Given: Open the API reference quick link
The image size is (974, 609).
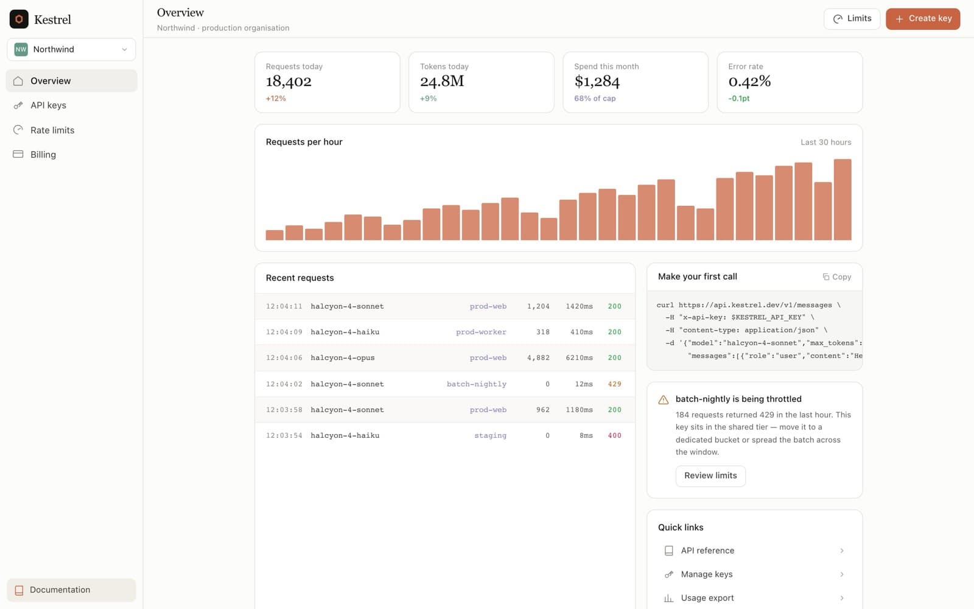Looking at the screenshot, I should pos(754,551).
